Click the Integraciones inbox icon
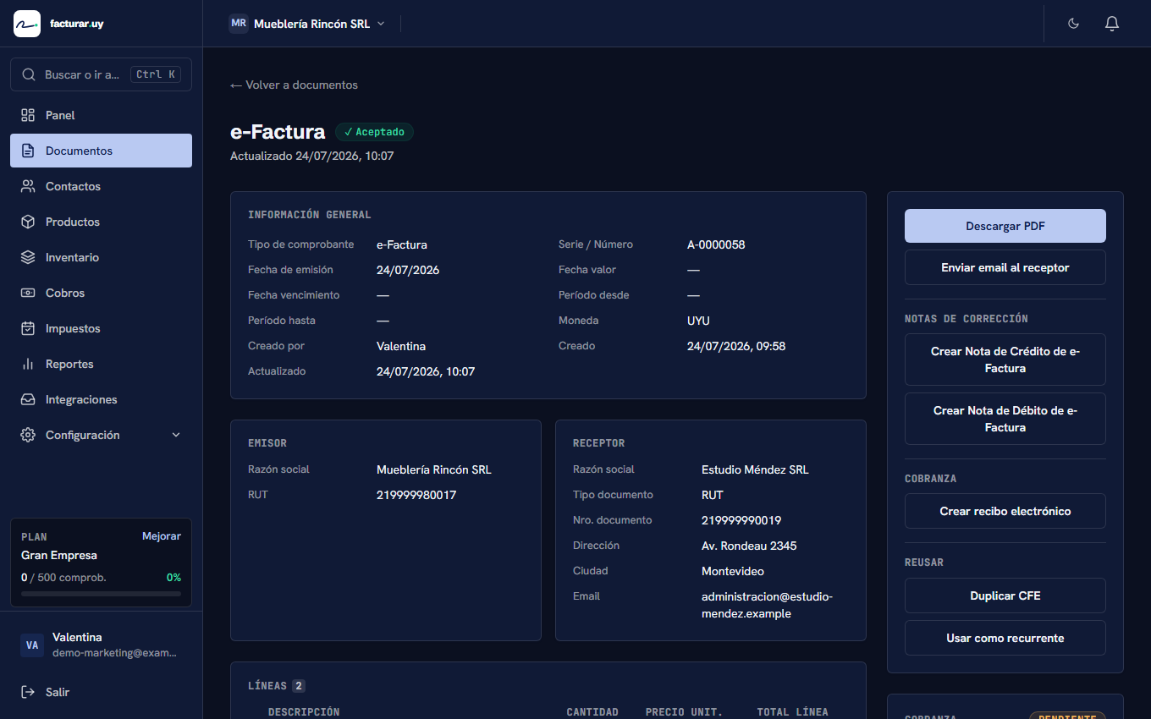1151x719 pixels. point(28,399)
